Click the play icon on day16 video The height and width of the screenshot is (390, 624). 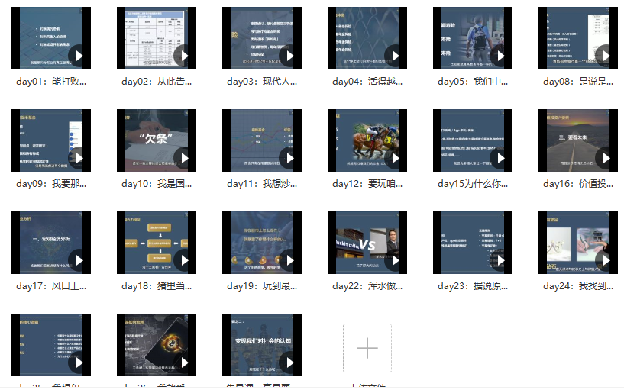pos(606,158)
